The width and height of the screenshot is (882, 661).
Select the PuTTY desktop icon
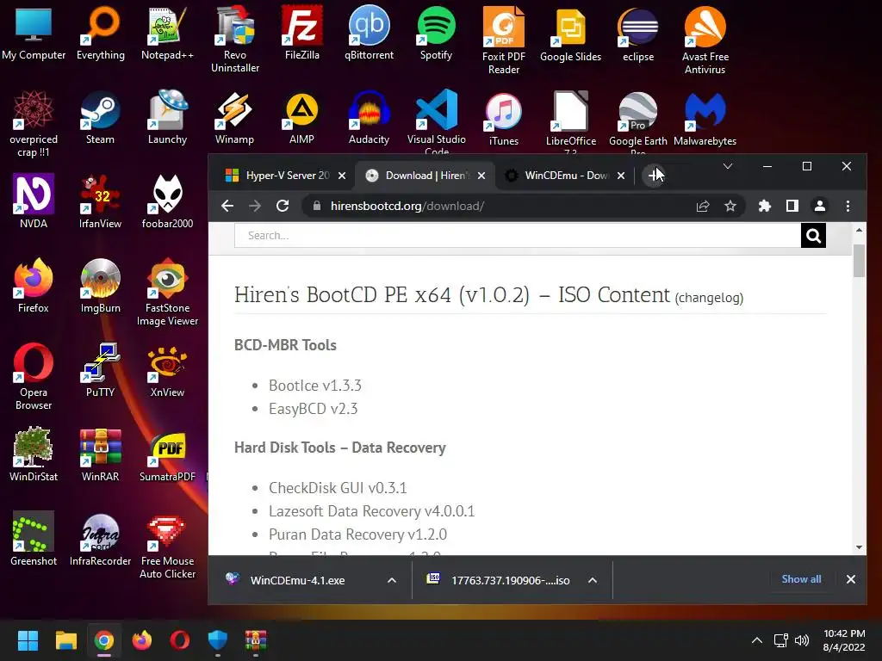tap(100, 370)
